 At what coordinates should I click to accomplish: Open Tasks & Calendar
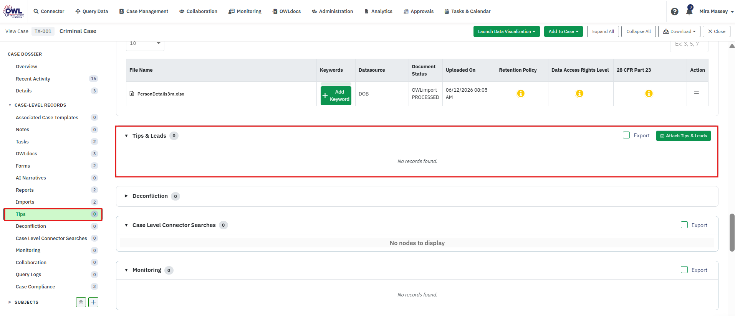coord(467,12)
